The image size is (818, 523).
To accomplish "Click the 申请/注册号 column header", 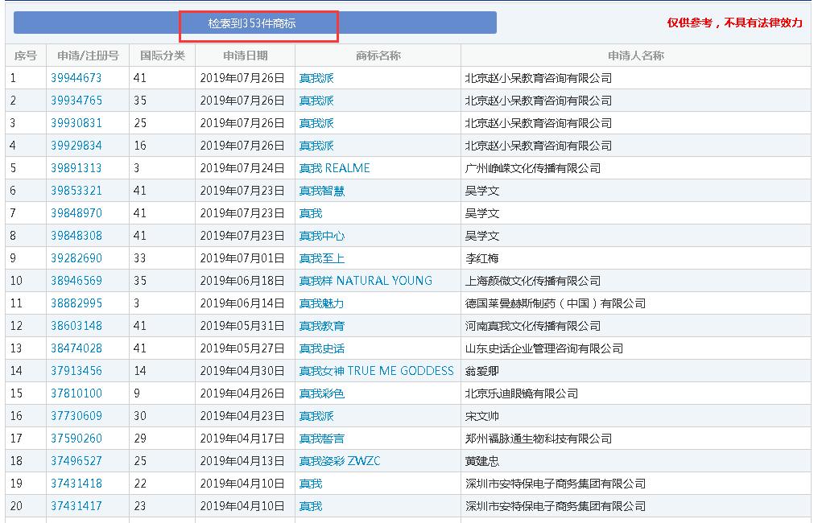I will click(x=88, y=56).
